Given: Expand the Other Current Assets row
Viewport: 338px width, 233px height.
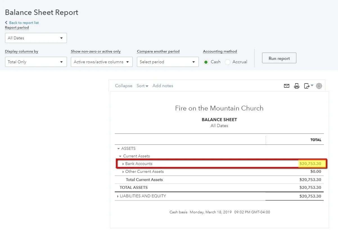Looking at the screenshot, I should 123,172.
